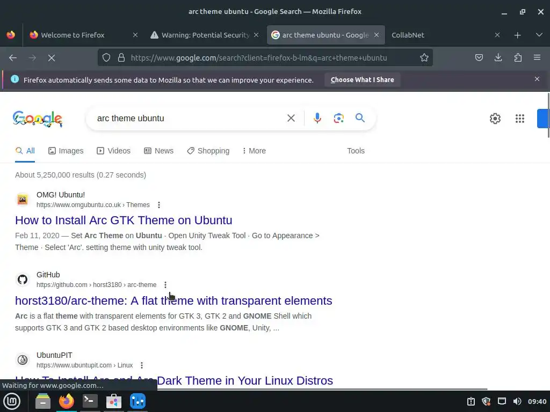Image resolution: width=550 pixels, height=412 pixels.
Task: Click the GitHub octocat favicon
Action: tap(23, 279)
